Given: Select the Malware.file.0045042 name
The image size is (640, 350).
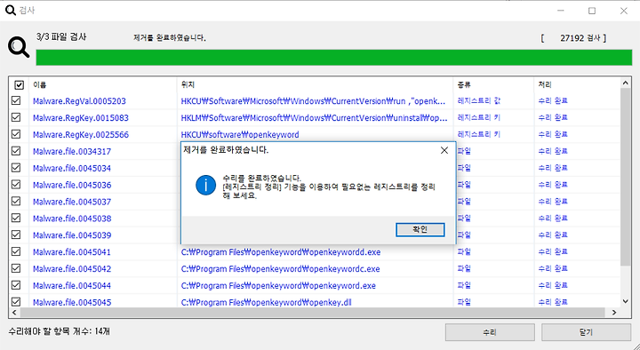Looking at the screenshot, I should tap(72, 269).
